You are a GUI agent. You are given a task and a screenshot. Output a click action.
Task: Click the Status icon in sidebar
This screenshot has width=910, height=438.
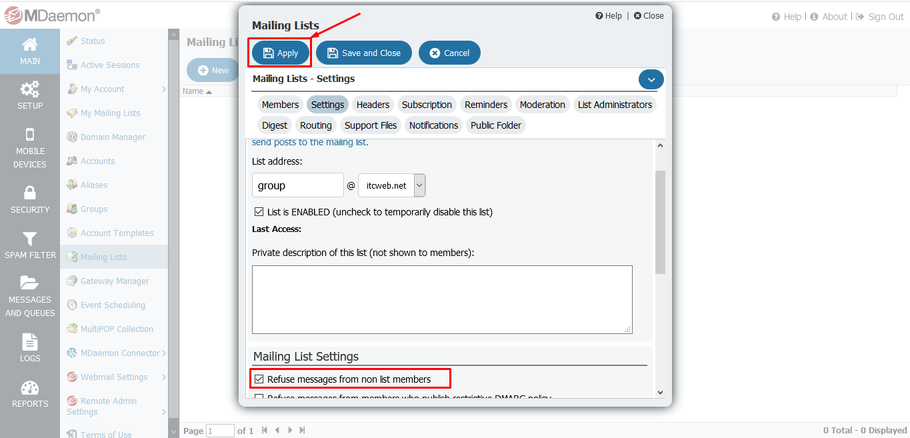point(72,41)
